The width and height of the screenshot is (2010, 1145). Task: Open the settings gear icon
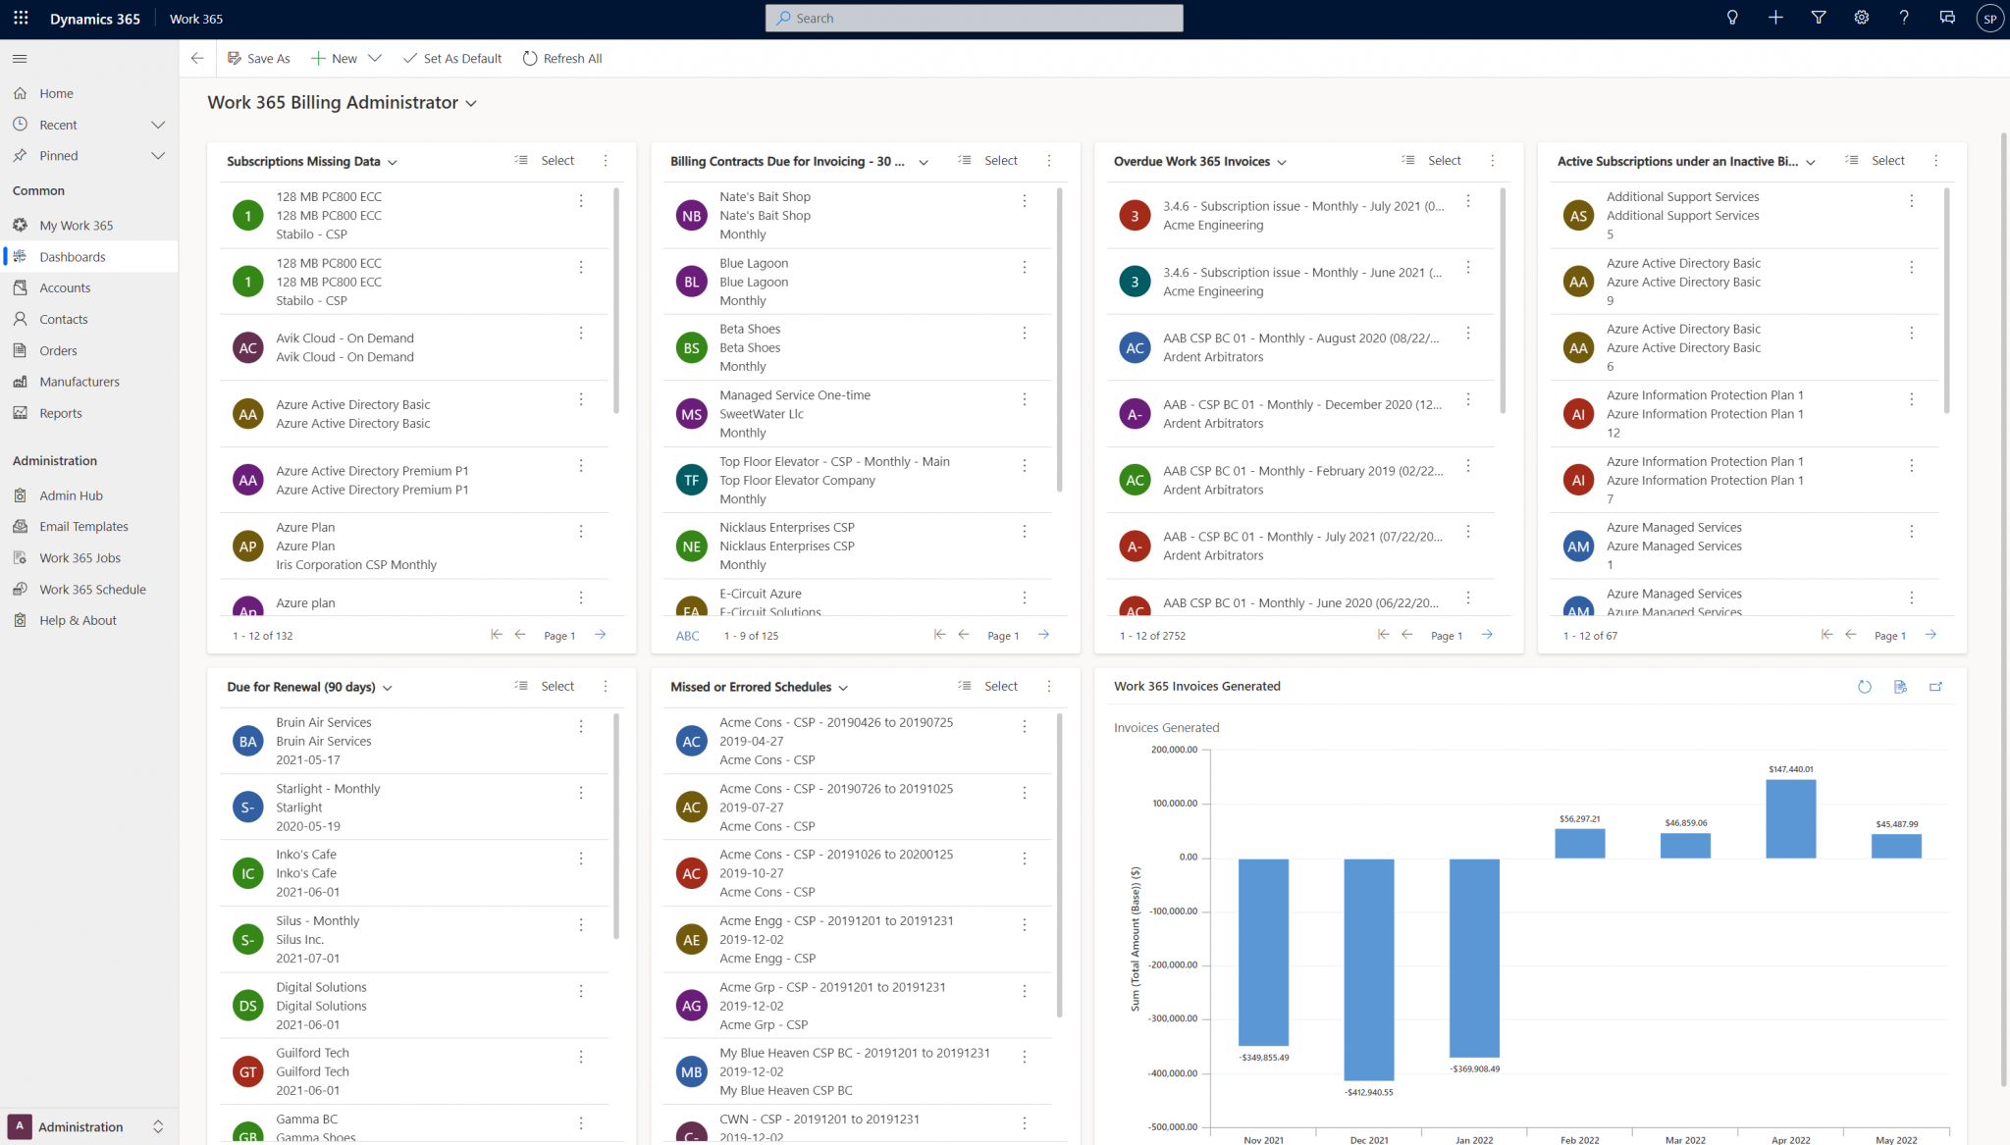pos(1861,18)
